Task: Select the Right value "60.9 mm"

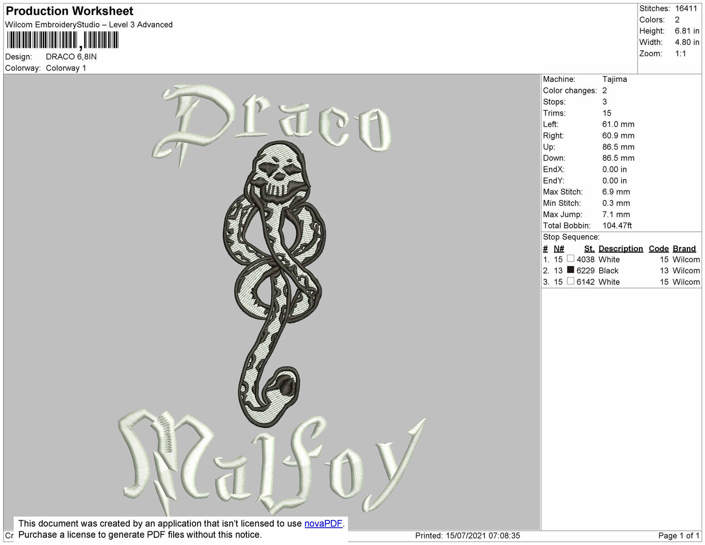Action: click(618, 135)
